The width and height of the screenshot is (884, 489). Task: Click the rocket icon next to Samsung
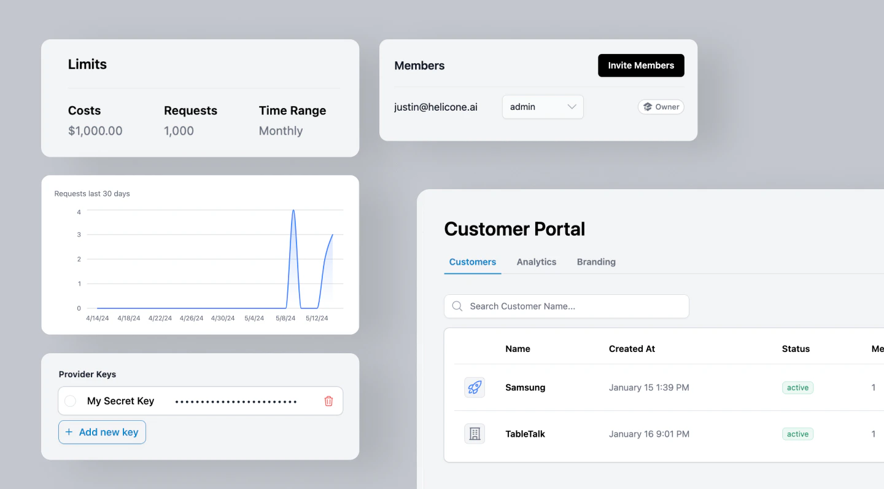474,387
